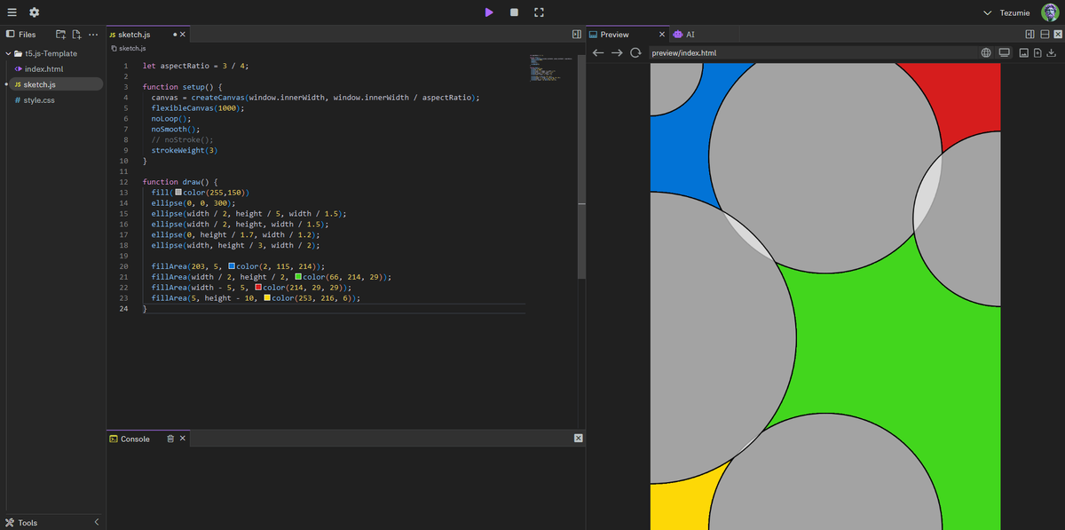This screenshot has height=530, width=1065.
Task: Create a new folder in Files
Action: [x=60, y=35]
